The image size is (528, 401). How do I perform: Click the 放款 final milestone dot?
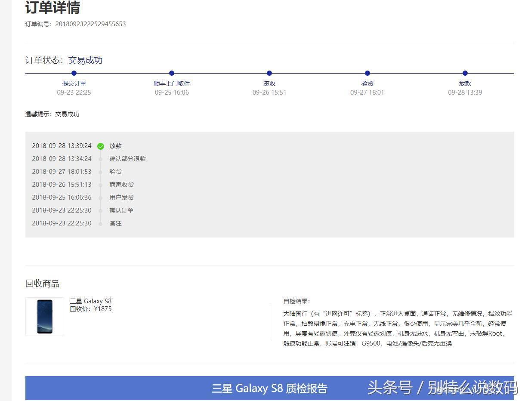tap(465, 73)
